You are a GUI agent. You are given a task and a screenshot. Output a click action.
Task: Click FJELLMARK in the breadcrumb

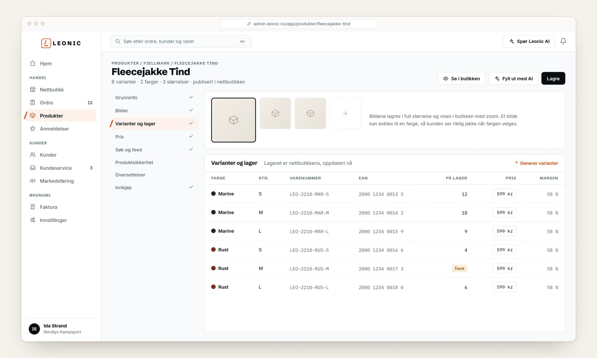(x=157, y=63)
